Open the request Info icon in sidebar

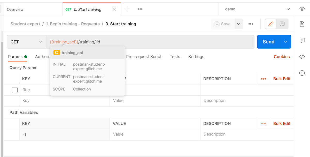pos(302,73)
